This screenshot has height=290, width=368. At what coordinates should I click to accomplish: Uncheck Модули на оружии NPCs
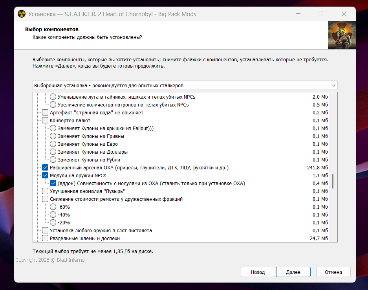[x=45, y=175]
